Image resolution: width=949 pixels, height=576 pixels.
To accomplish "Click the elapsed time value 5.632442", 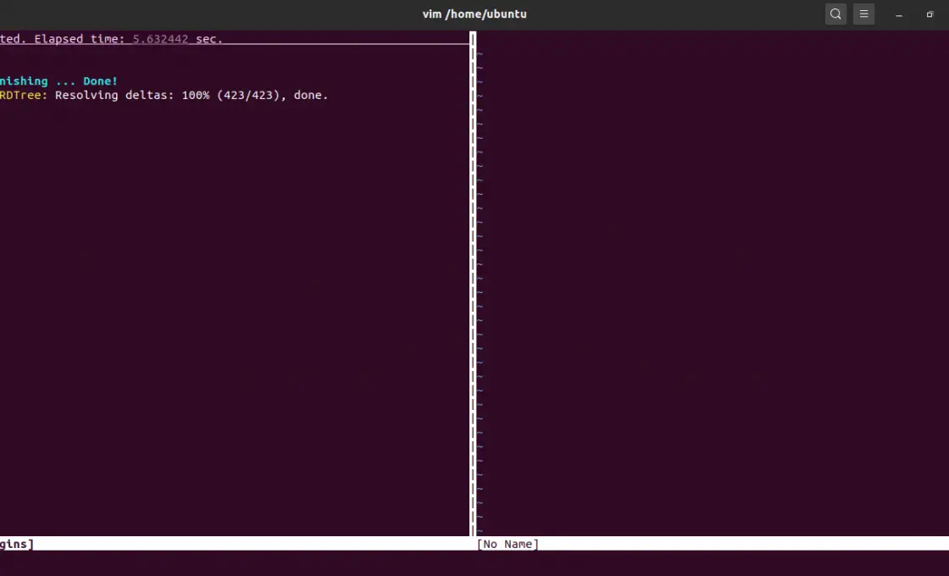I will [x=160, y=39].
